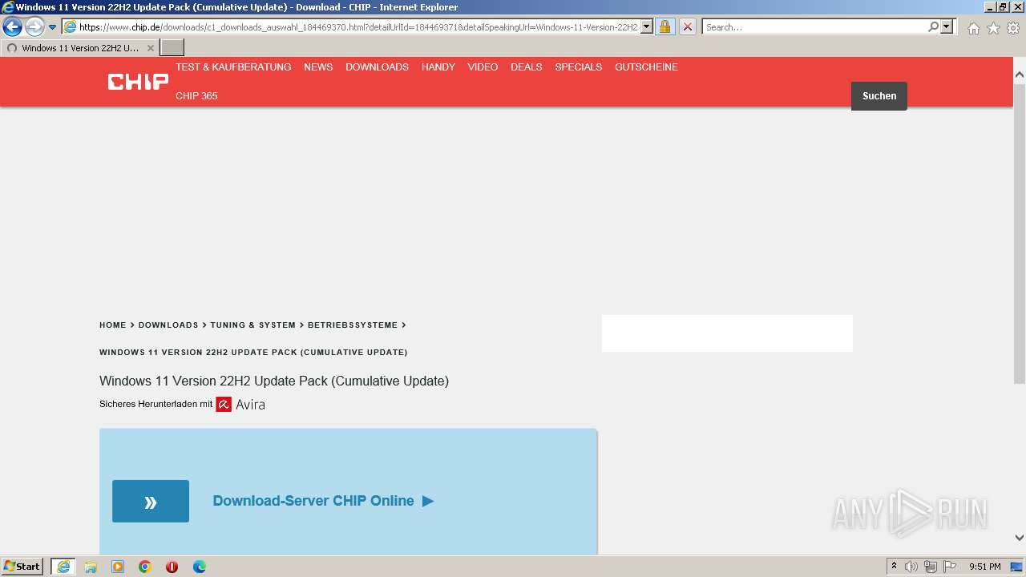
Task: Click into the browser Search box
Action: click(x=814, y=27)
